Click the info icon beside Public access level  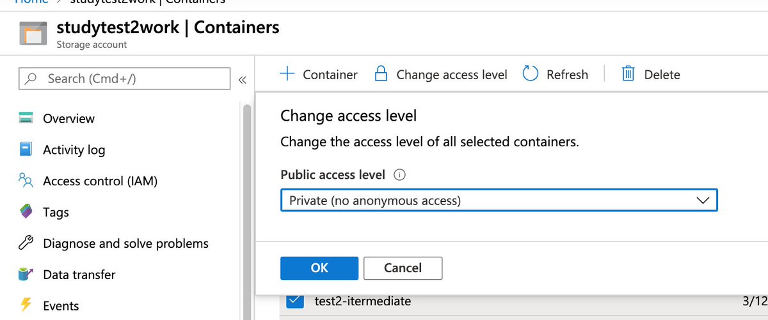pos(401,174)
